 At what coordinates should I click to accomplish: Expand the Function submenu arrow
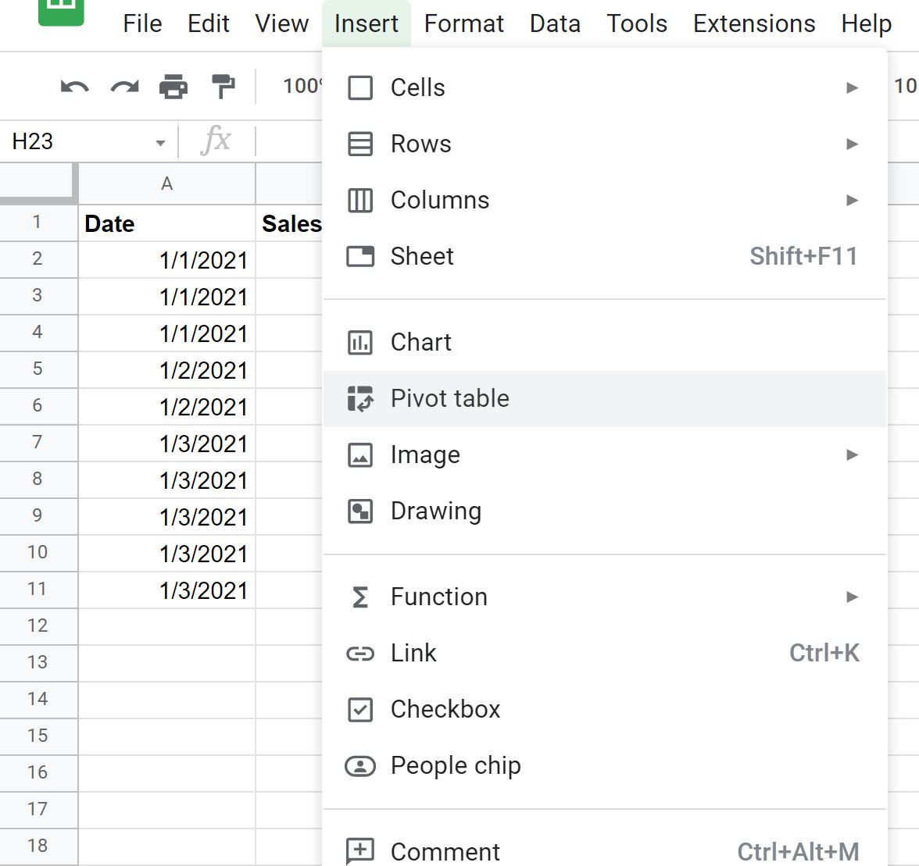(x=852, y=597)
